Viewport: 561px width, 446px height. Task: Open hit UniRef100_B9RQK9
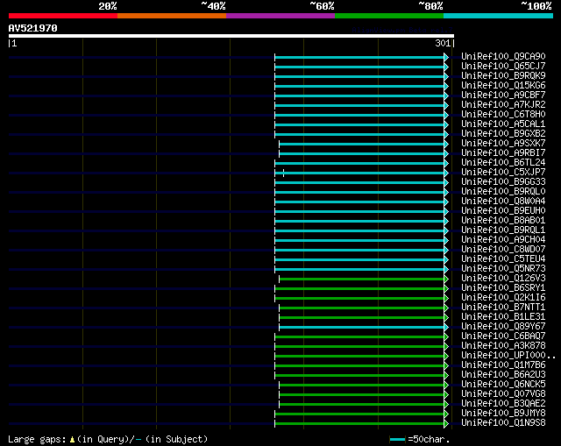[x=503, y=76]
